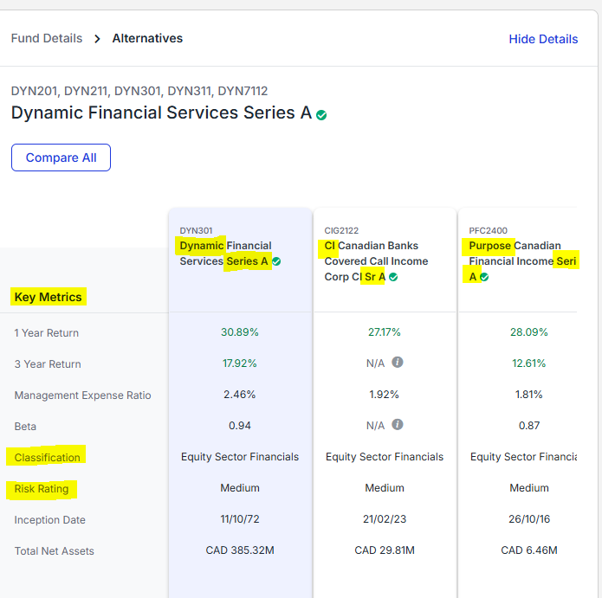
Task: Click the Dynamic Financial Services Series A page title
Action: 162,113
